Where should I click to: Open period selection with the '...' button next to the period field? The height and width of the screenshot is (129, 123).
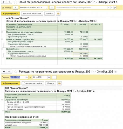[46, 8]
